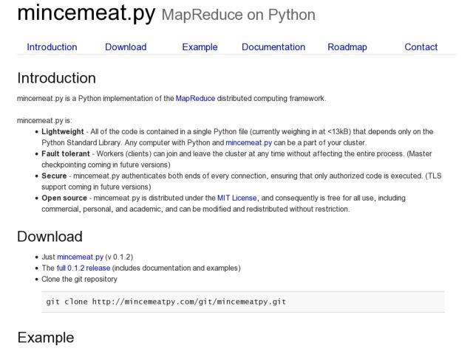Click the git clone command code block
Image resolution: width=473 pixels, height=354 pixels.
tap(166, 302)
